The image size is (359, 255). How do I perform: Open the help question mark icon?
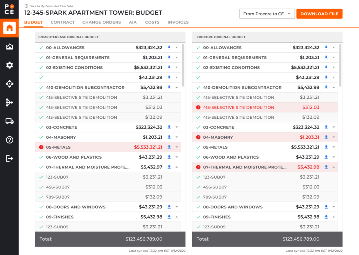[9, 140]
